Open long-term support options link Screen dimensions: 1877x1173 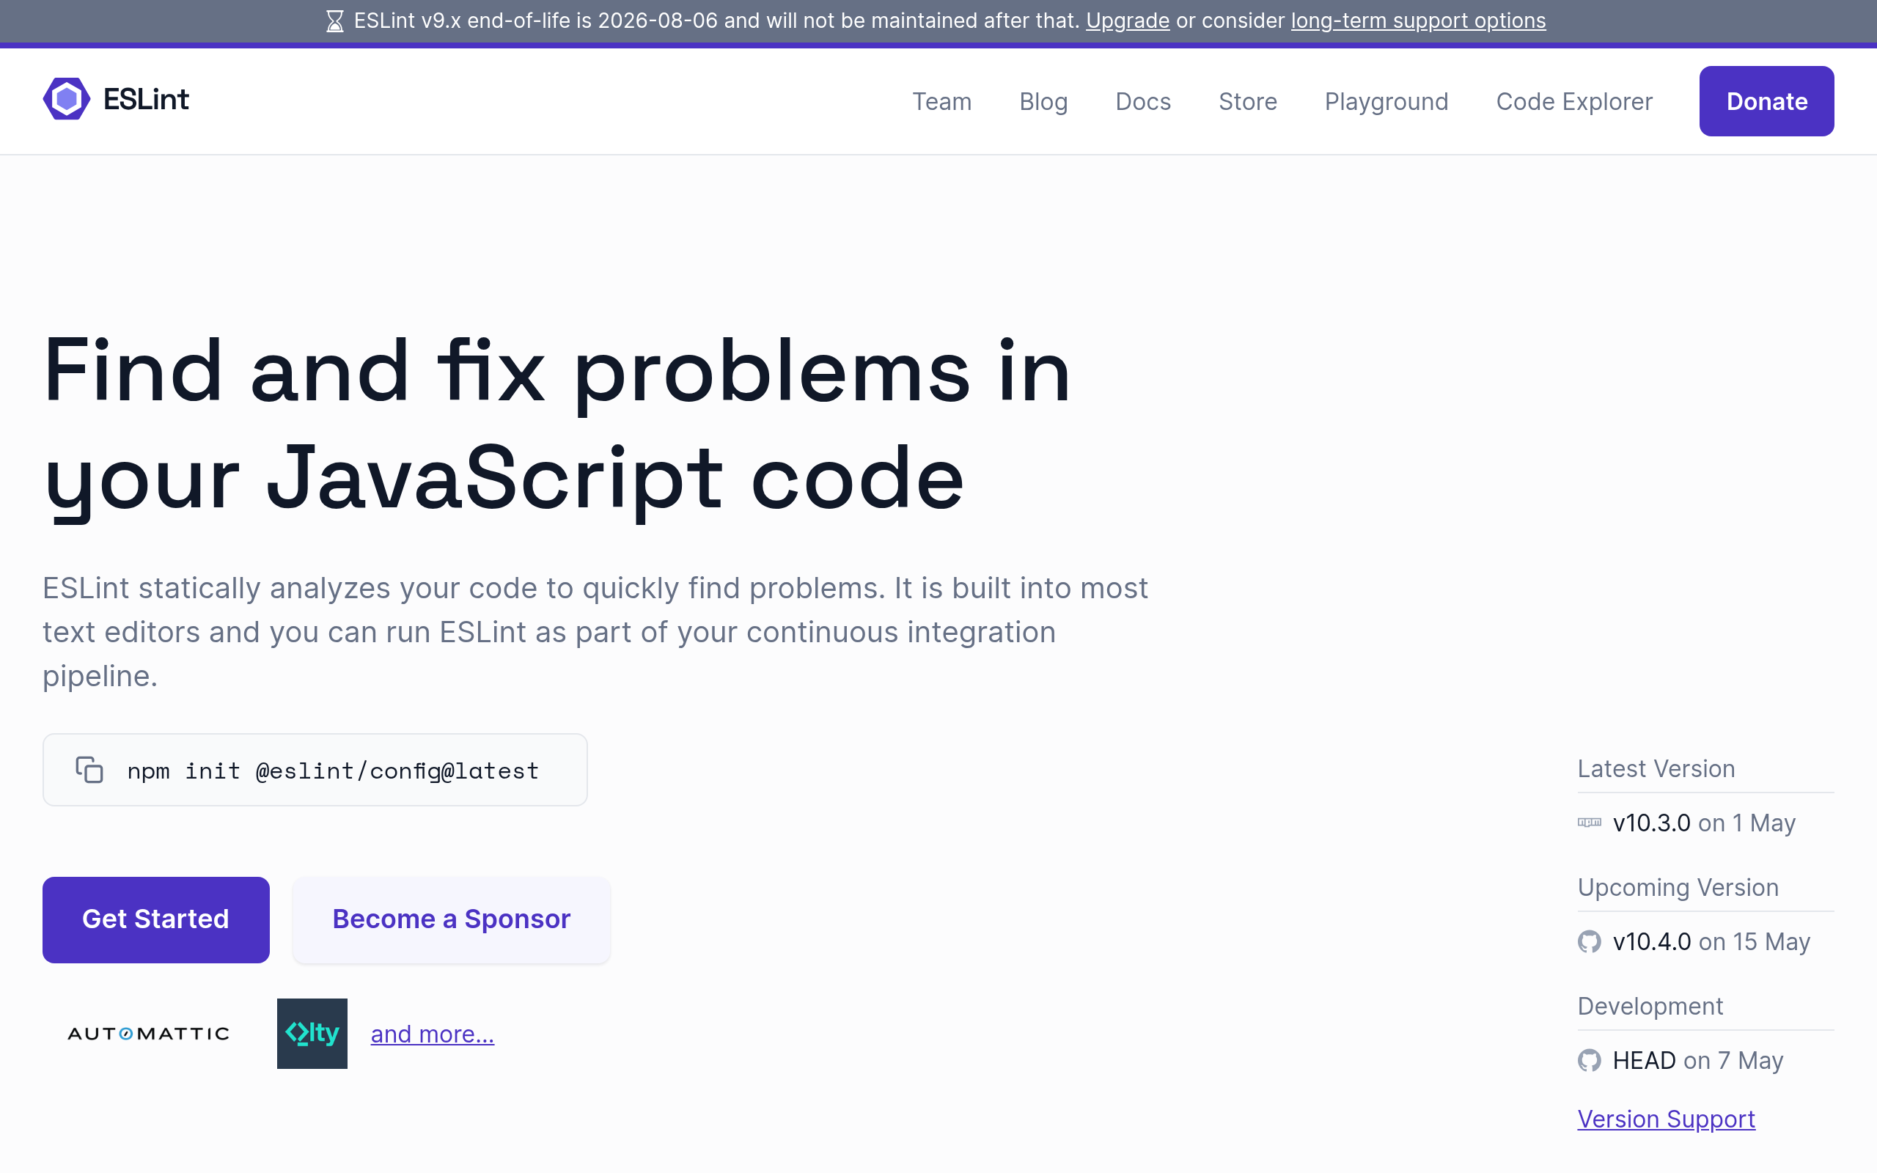tap(1418, 21)
